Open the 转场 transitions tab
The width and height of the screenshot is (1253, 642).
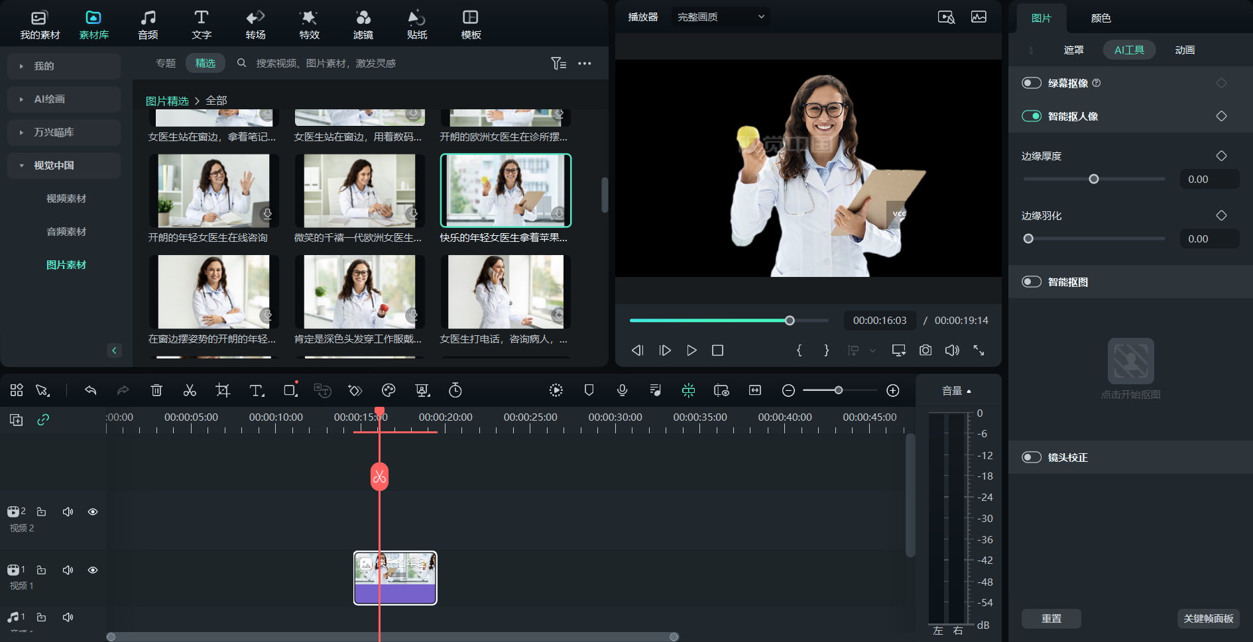coord(255,25)
